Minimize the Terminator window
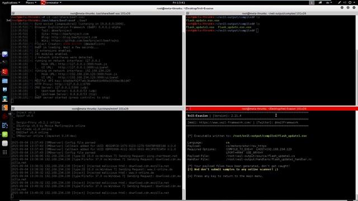 (342, 8)
